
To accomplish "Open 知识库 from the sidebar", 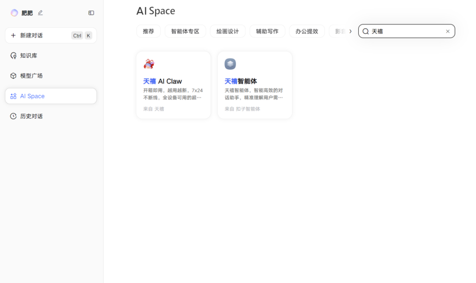I will [29, 56].
